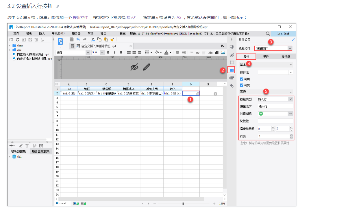The height and width of the screenshot is (208, 348).
Task: Uncheck the 可见 checkbox
Action: 242,85
